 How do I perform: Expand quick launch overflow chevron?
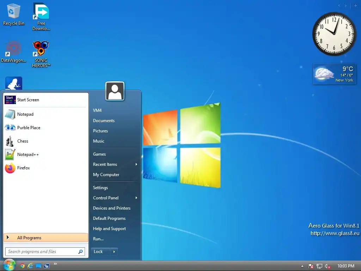pyautogui.click(x=55, y=264)
